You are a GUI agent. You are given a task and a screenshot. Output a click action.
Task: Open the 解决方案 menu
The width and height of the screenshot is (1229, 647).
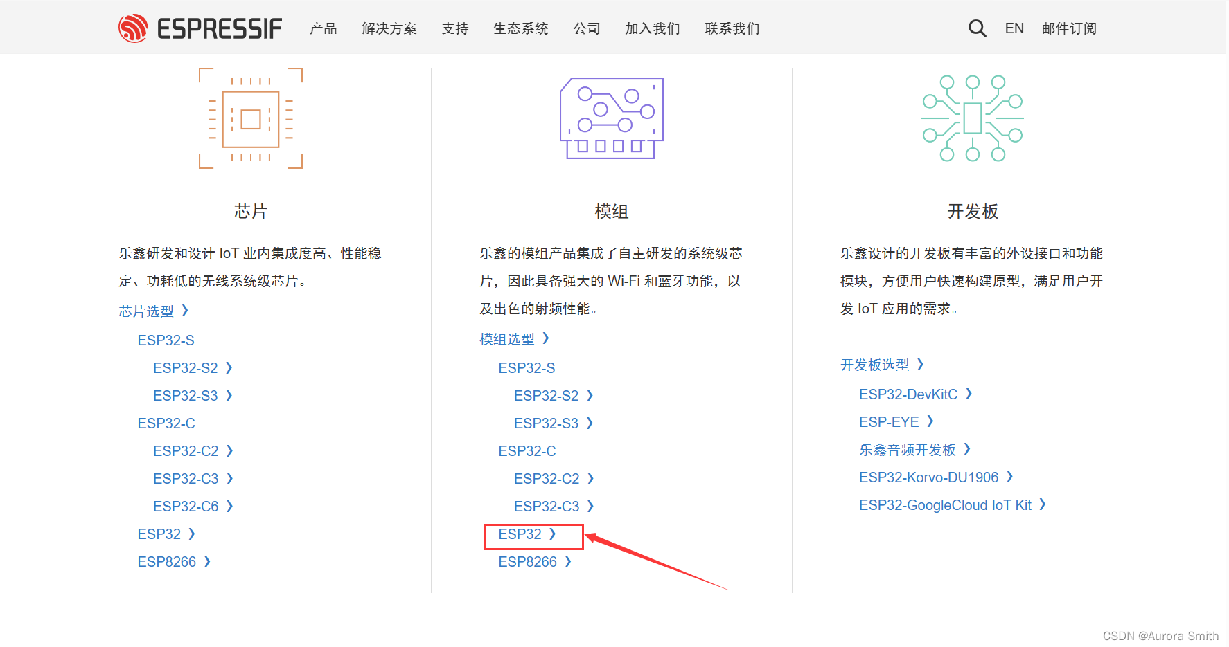click(389, 28)
